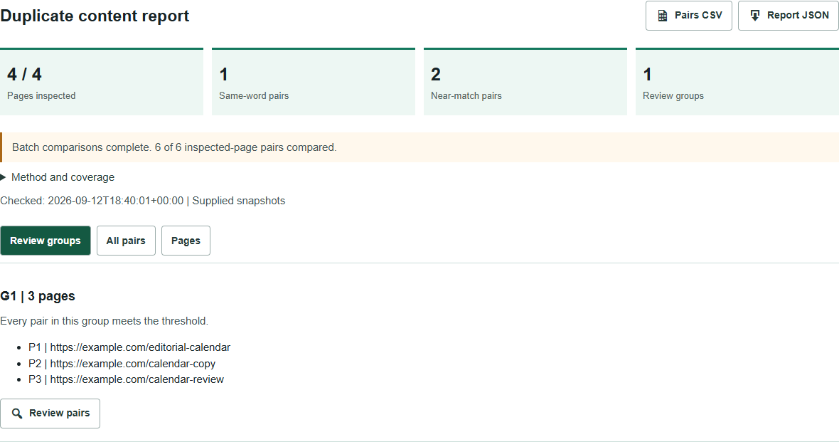
Task: Click the download icon on Report JSON
Action: tap(755, 16)
